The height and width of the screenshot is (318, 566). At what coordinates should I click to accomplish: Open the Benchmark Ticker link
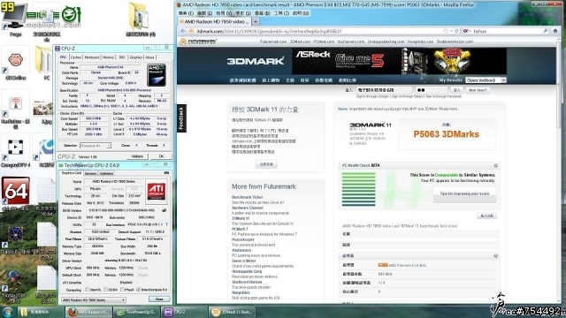tap(248, 197)
